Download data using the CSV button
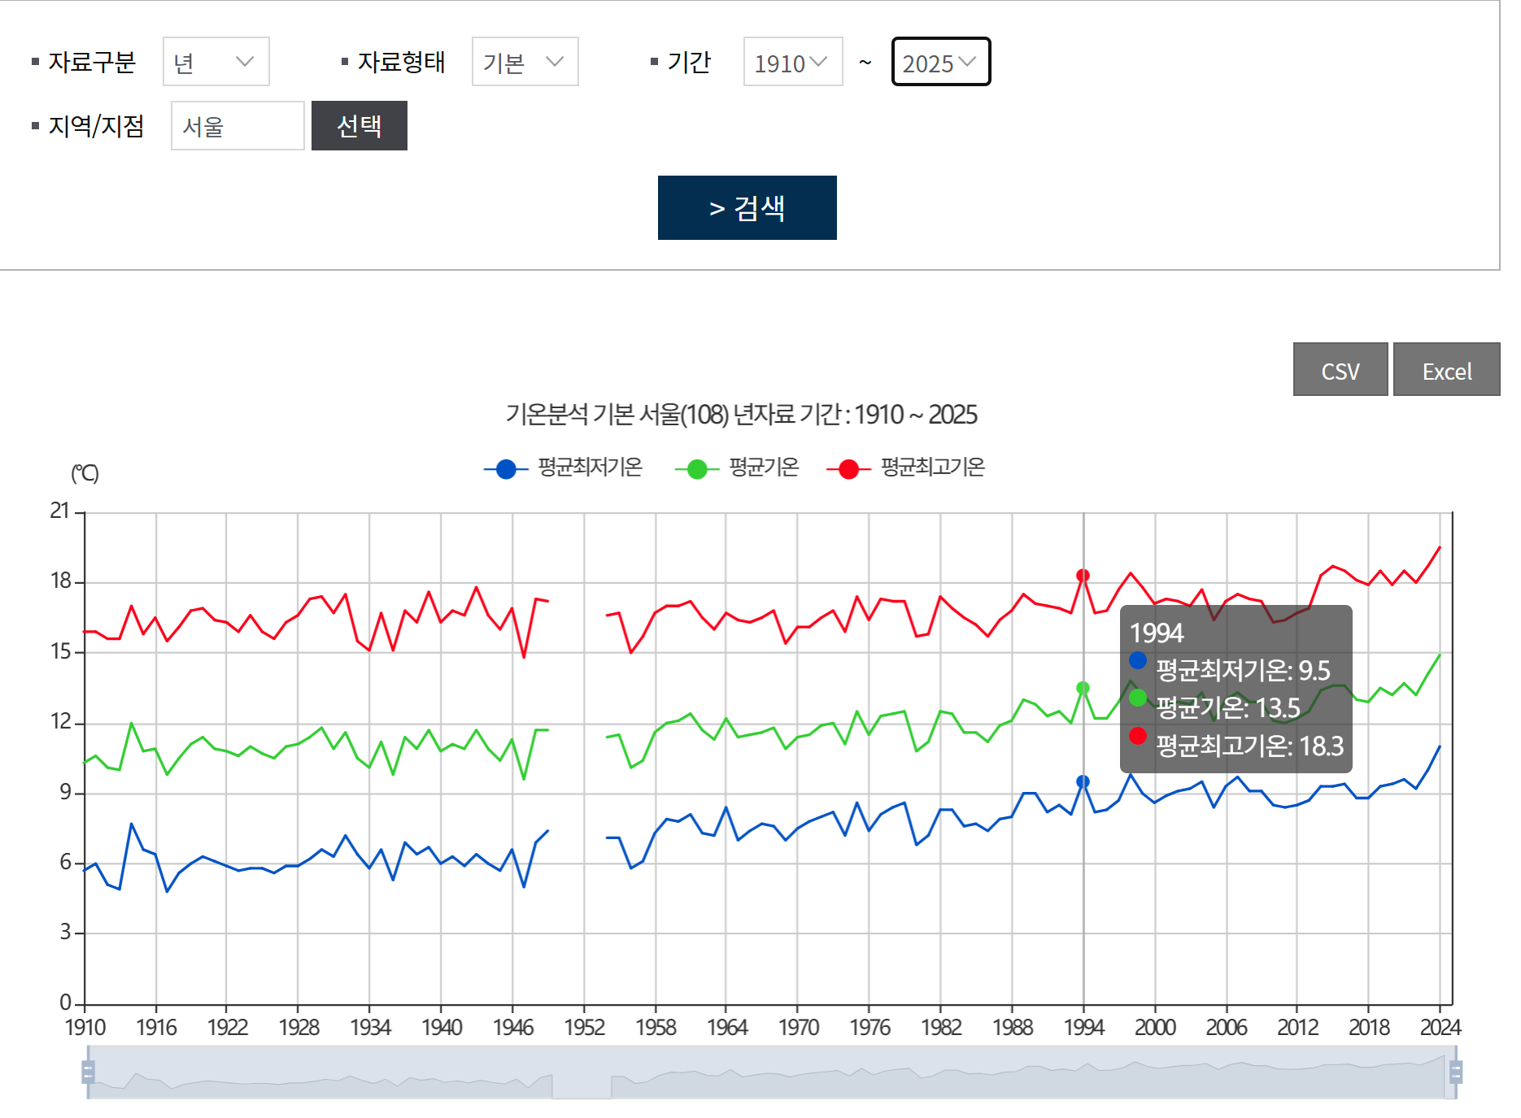 [1340, 370]
